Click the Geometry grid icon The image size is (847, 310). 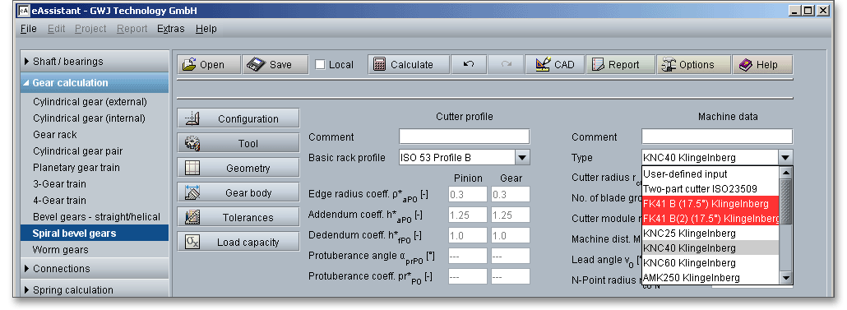coord(192,168)
